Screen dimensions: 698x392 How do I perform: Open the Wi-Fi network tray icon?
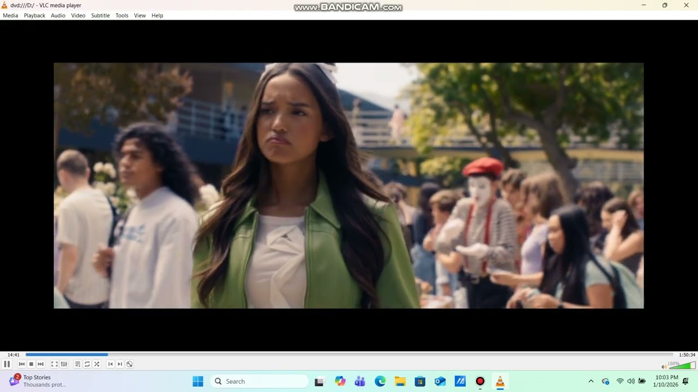(x=620, y=381)
